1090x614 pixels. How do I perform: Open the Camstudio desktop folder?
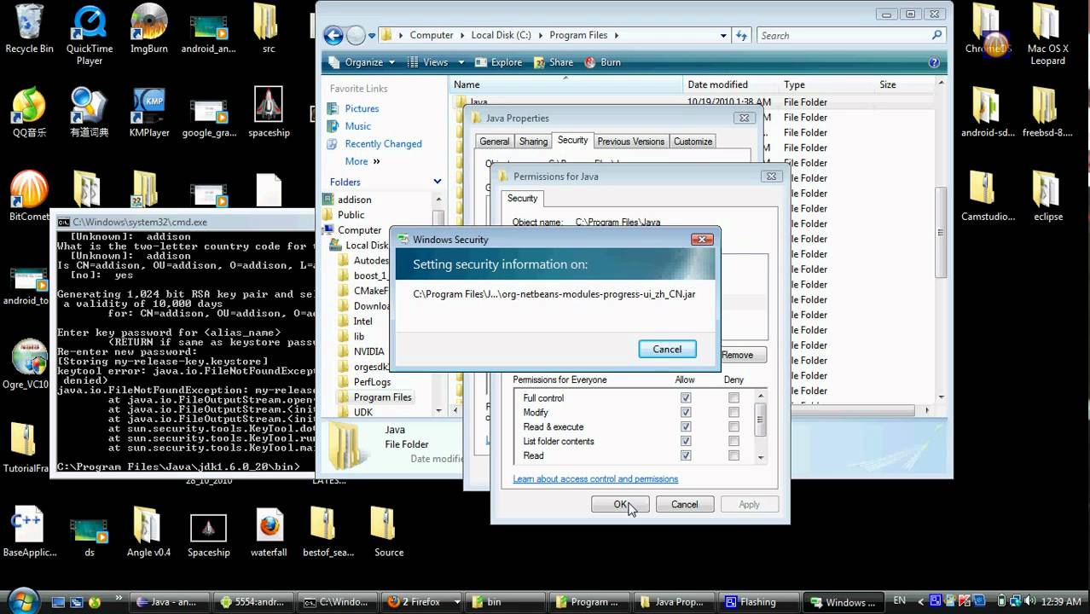click(x=988, y=196)
